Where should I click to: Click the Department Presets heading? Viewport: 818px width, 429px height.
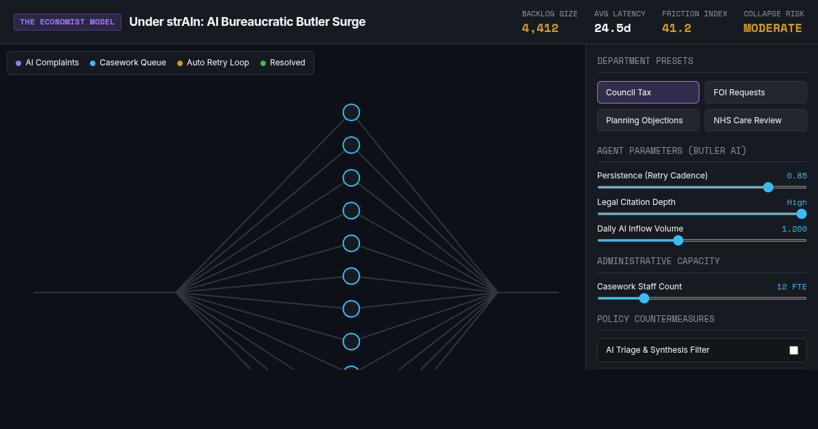point(645,61)
